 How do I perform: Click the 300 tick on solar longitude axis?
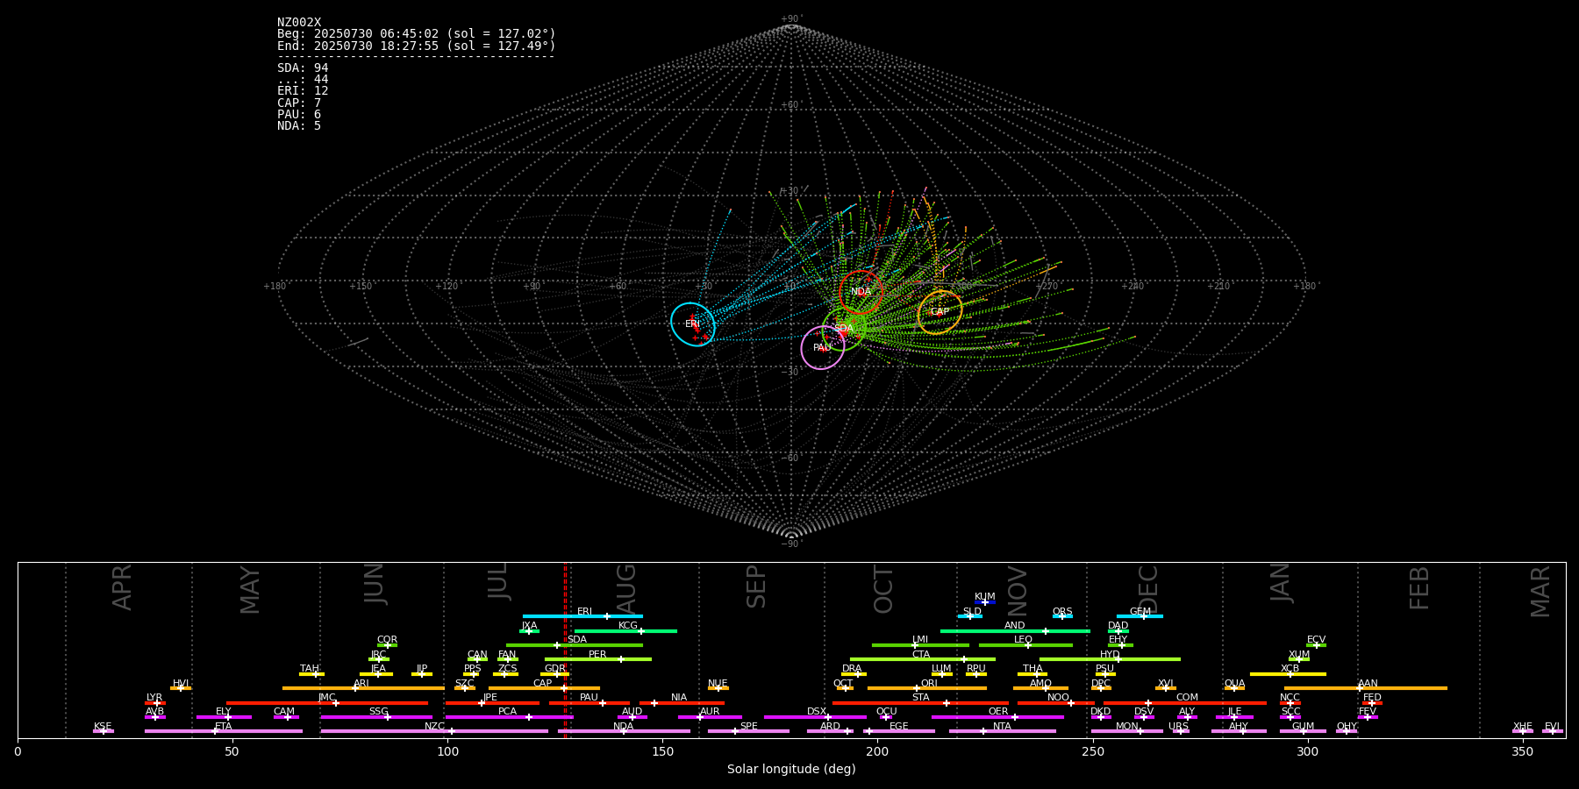1307,751
